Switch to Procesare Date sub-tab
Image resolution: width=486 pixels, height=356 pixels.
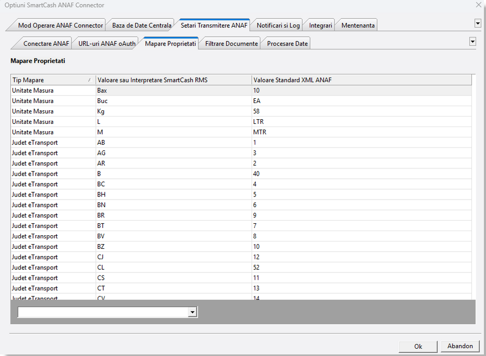pos(287,43)
